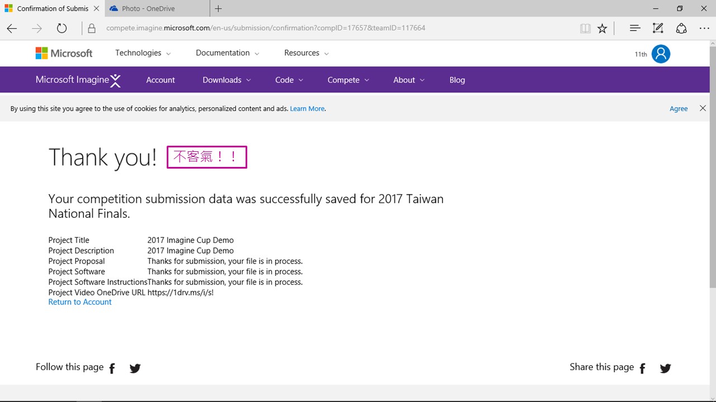The image size is (716, 402).
Task: Share this page on Facebook
Action: pos(642,368)
